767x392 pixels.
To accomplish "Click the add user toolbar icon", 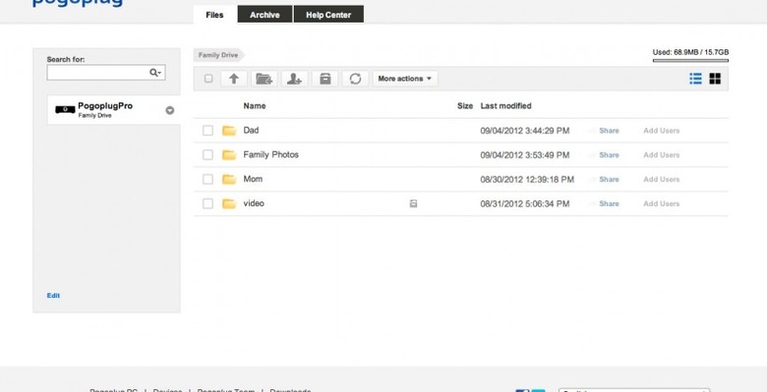I will pyautogui.click(x=294, y=79).
